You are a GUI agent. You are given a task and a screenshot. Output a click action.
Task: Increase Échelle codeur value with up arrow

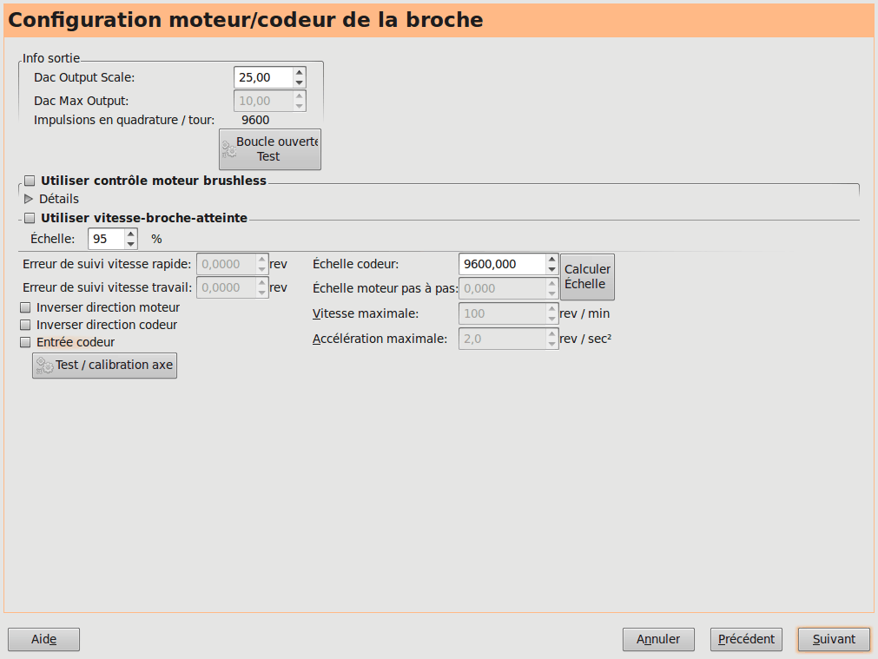551,259
